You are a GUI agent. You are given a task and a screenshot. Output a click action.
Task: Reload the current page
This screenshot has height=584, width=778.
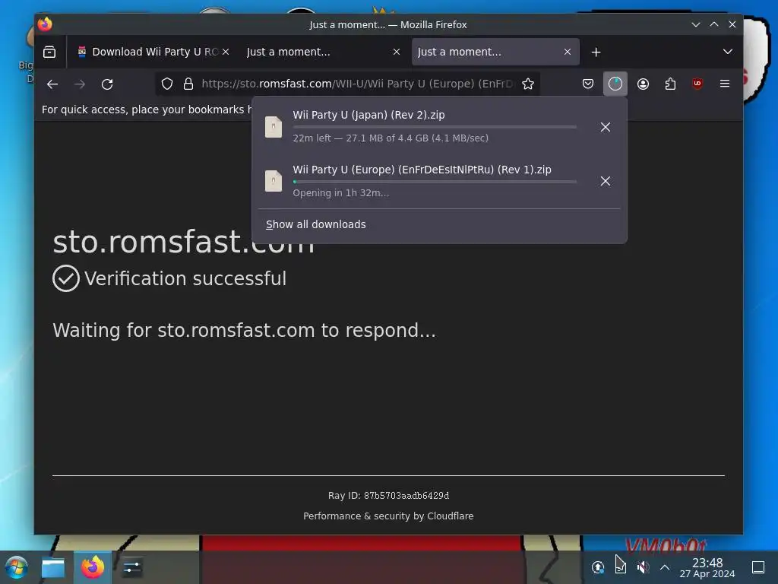coord(107,84)
